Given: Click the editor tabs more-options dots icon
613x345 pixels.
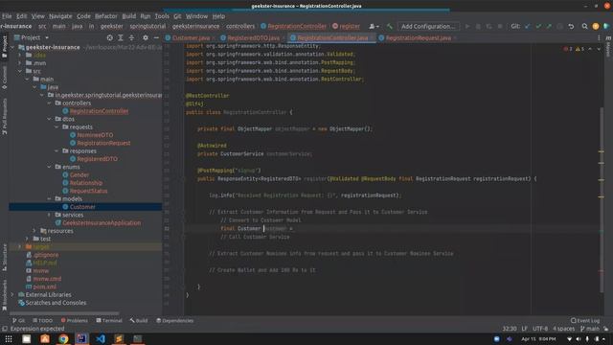Looking at the screenshot, I should 599,38.
